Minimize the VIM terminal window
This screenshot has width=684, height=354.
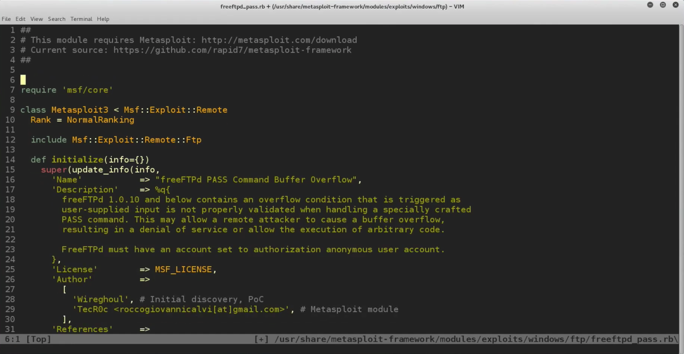pyautogui.click(x=650, y=5)
